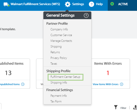
Task: Select Shipping Info entry
Action: click(59, 83)
